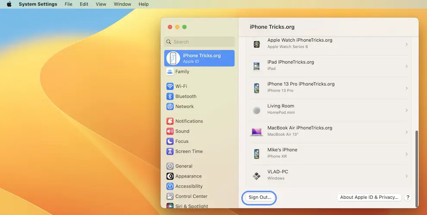This screenshot has height=215, width=427.
Task: Click the Sign Out button
Action: click(x=259, y=197)
